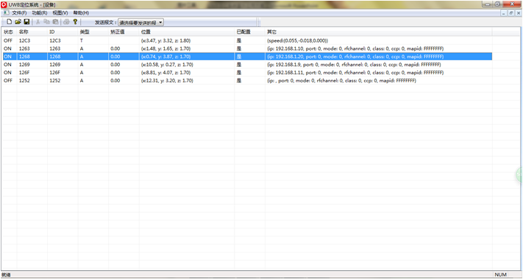Click the New file toolbar icon
The height and width of the screenshot is (279, 523).
pos(10,22)
